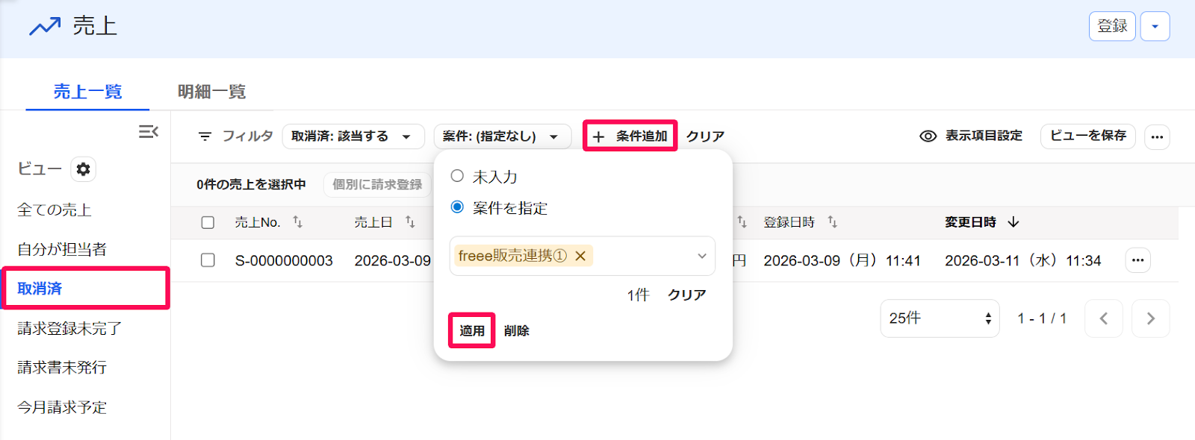Expand the 案件 selection combo box chevron
This screenshot has height=440, width=1195.
tap(701, 256)
